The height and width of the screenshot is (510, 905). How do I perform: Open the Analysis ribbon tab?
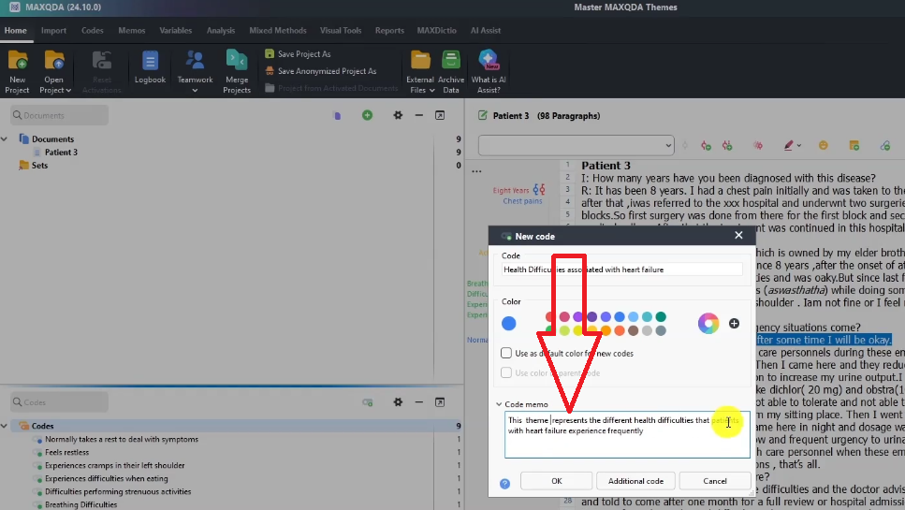[221, 31]
